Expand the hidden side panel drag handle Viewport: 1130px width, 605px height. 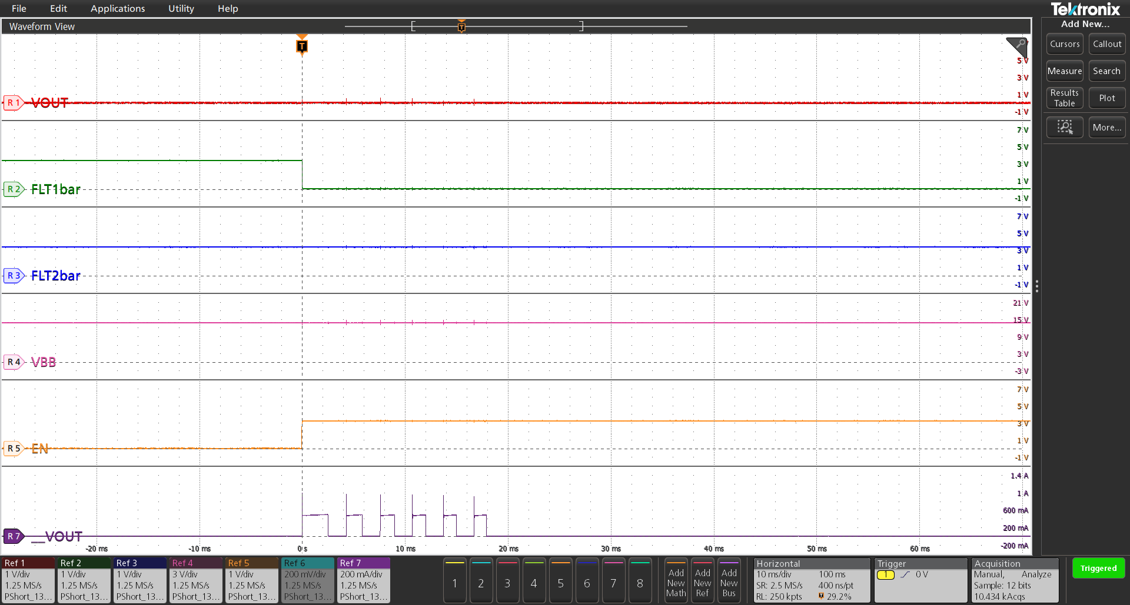coord(1038,286)
